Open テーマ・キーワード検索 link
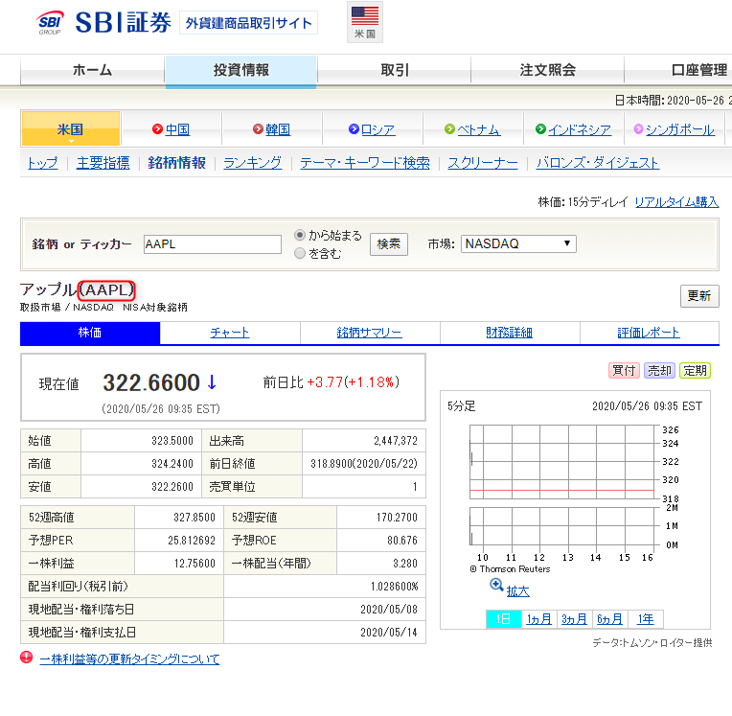732x716 pixels. (x=365, y=163)
